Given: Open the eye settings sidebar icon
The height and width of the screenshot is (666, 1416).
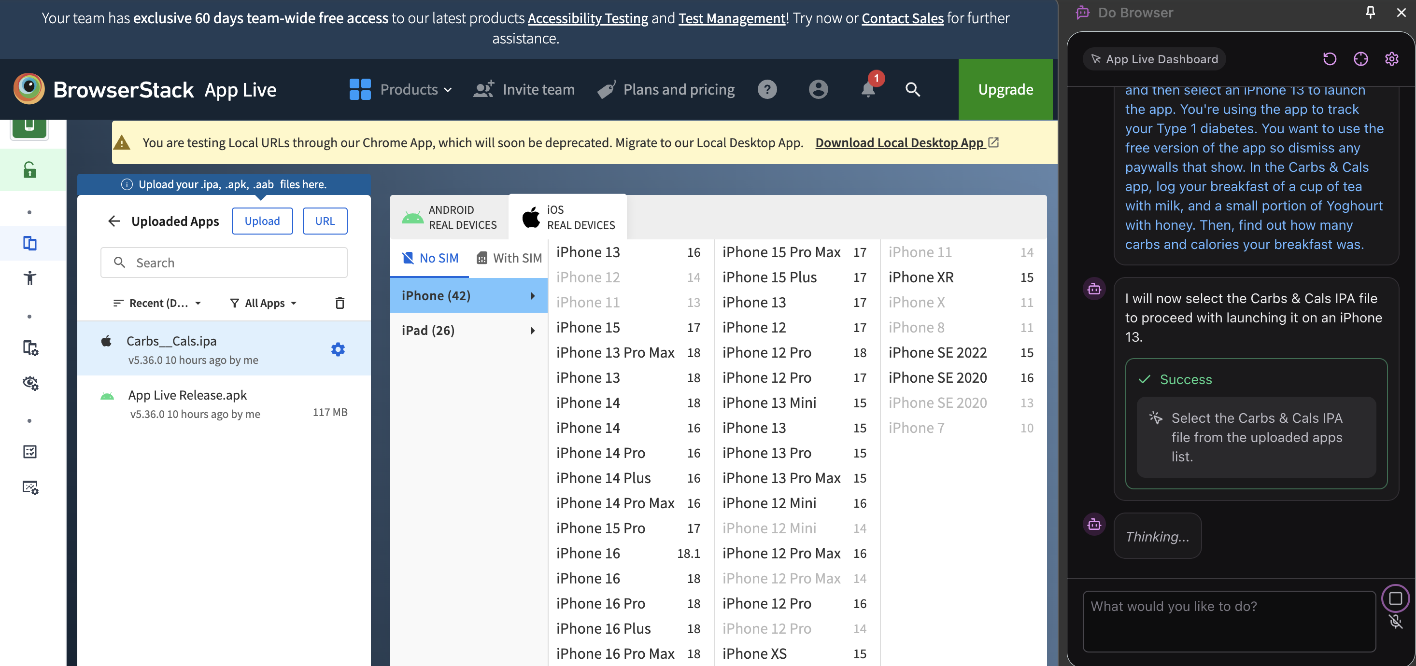Looking at the screenshot, I should (29, 382).
